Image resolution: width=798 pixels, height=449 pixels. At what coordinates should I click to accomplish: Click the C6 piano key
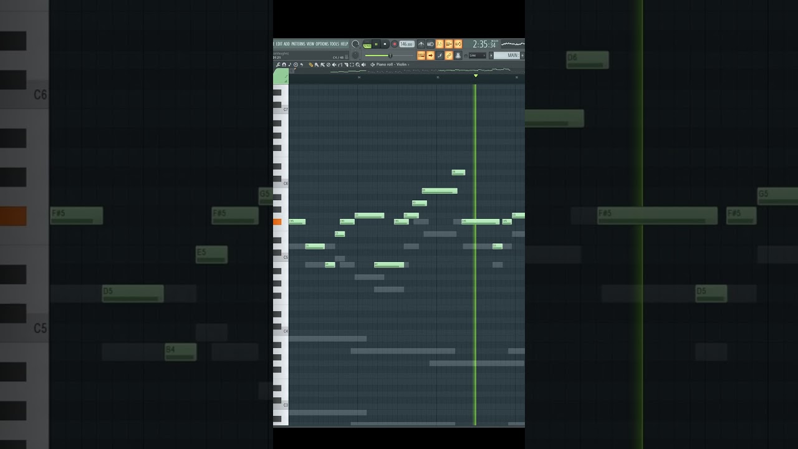coord(281,183)
